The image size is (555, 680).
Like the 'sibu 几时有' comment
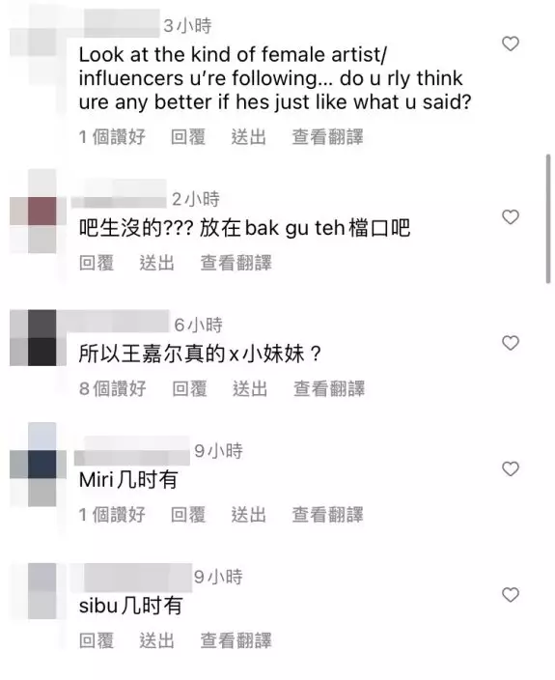[x=511, y=595]
